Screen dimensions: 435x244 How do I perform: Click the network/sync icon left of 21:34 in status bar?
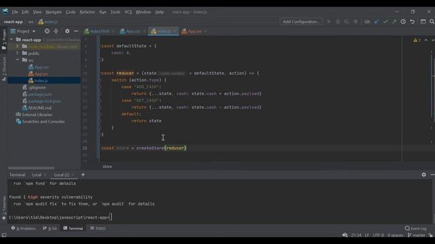tap(345, 235)
